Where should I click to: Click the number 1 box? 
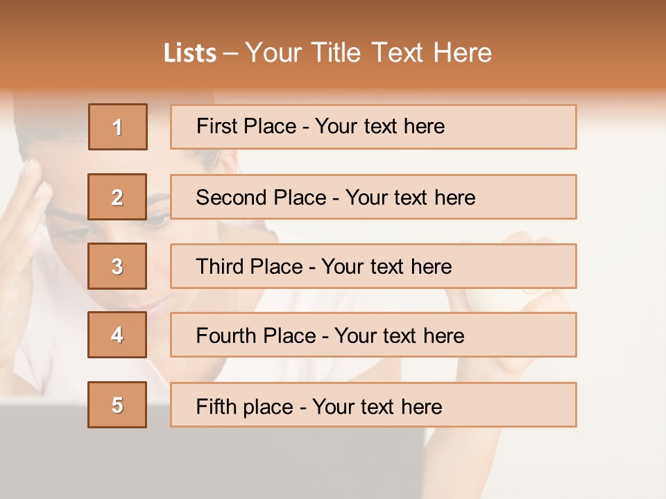click(x=118, y=127)
